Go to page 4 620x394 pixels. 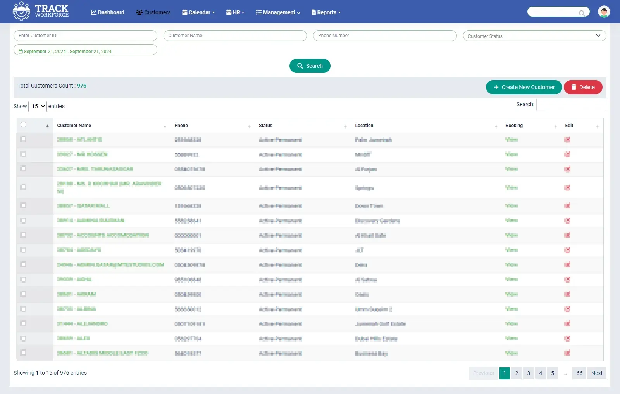(x=541, y=373)
